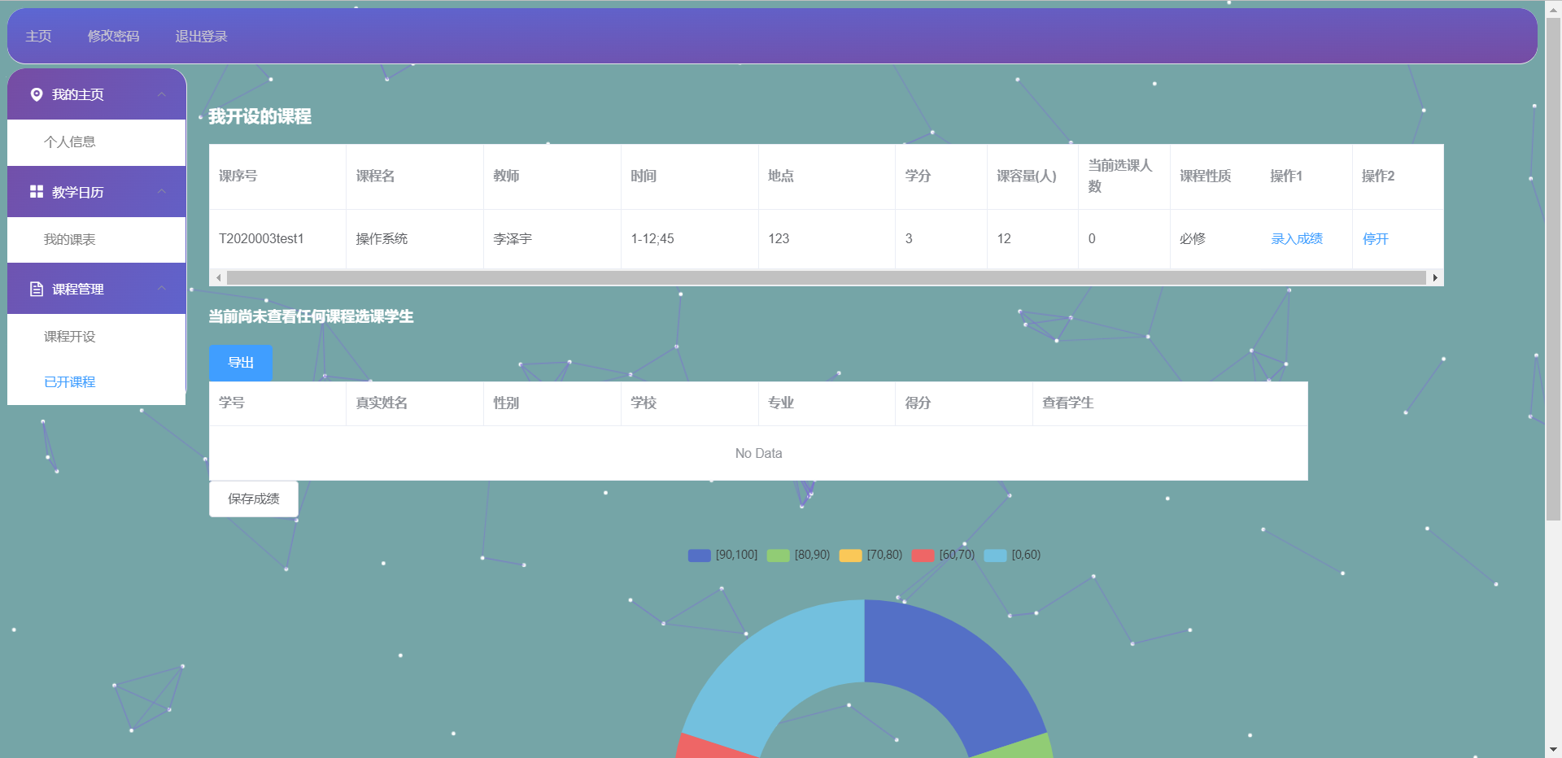Collapse the 教学日历 section chevron
The image size is (1562, 758).
[162, 191]
